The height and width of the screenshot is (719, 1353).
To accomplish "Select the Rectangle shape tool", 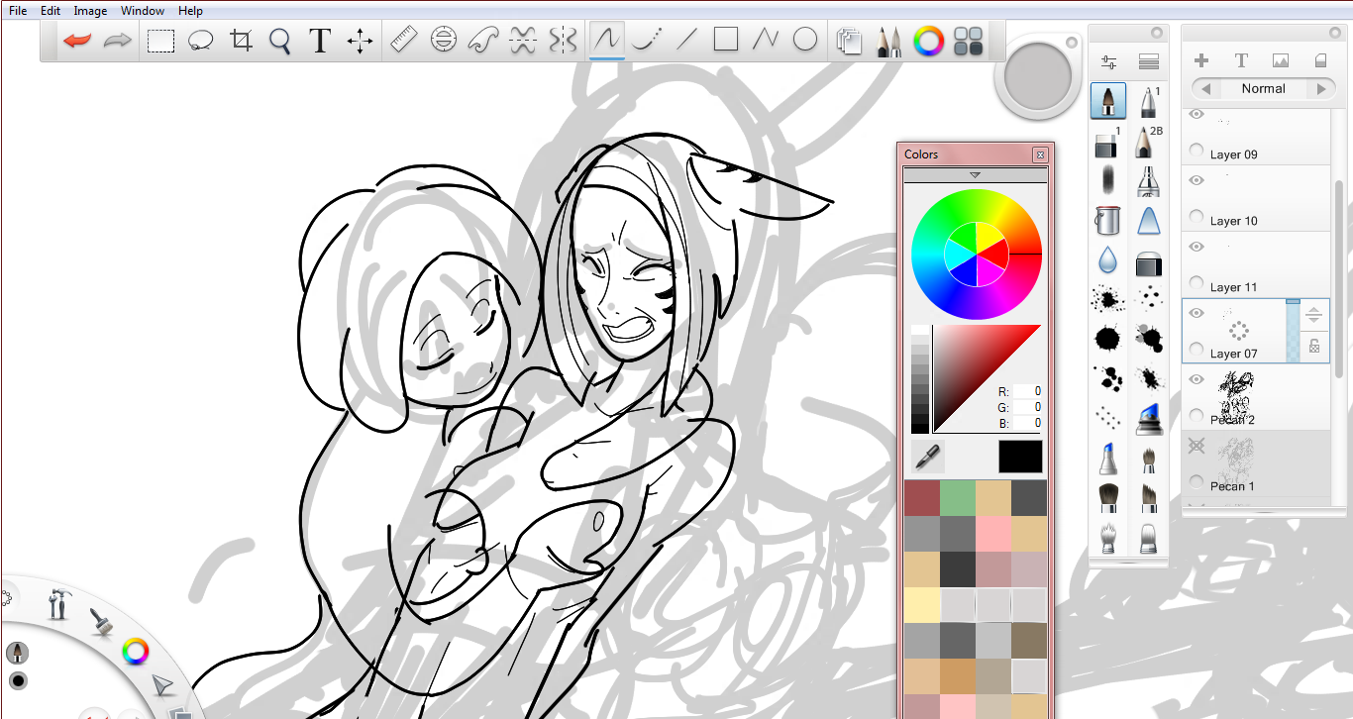I will coord(726,40).
